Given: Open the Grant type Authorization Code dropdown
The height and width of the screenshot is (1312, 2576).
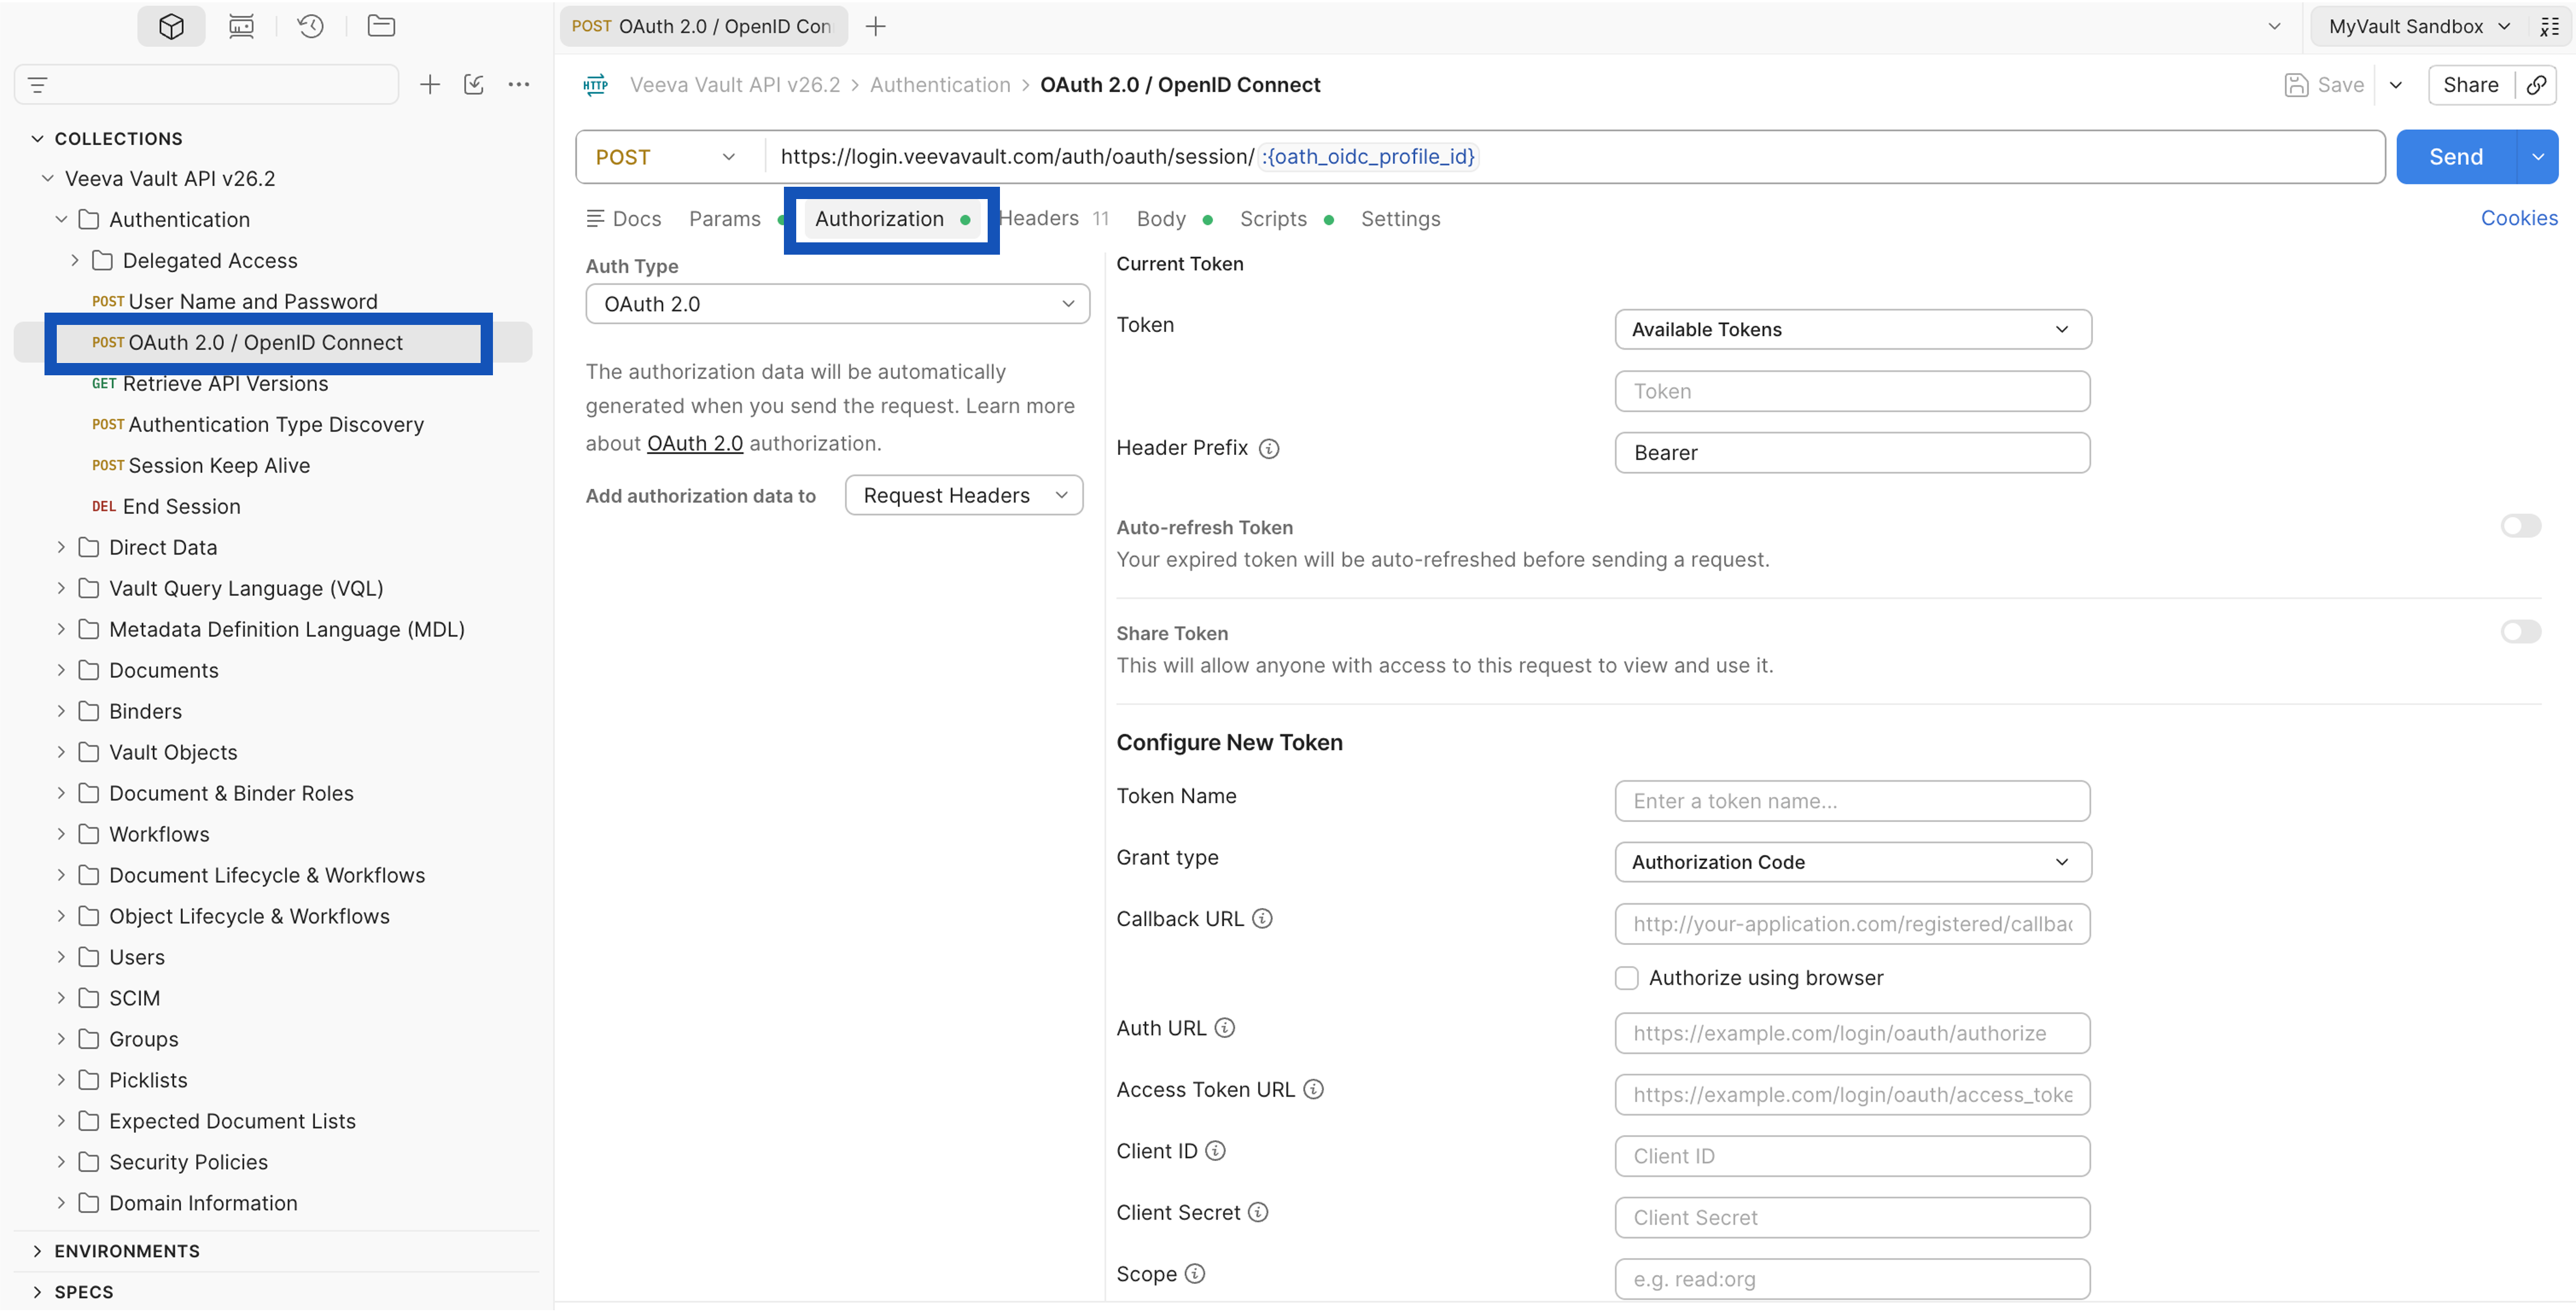Looking at the screenshot, I should point(1852,862).
